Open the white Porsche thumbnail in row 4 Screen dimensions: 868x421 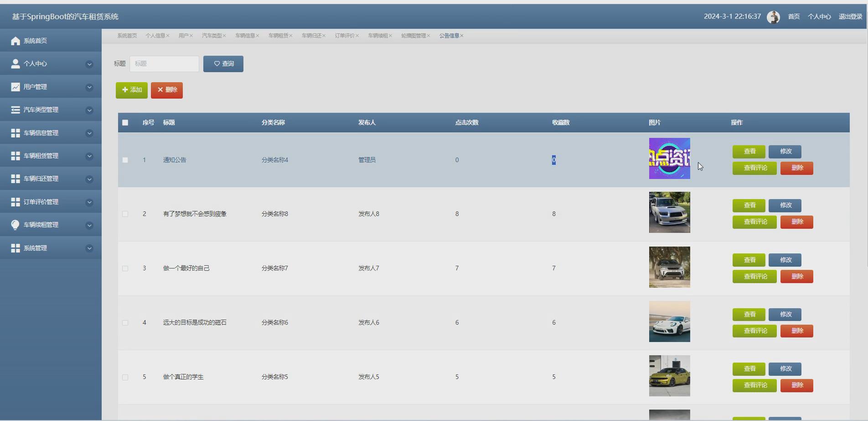670,322
